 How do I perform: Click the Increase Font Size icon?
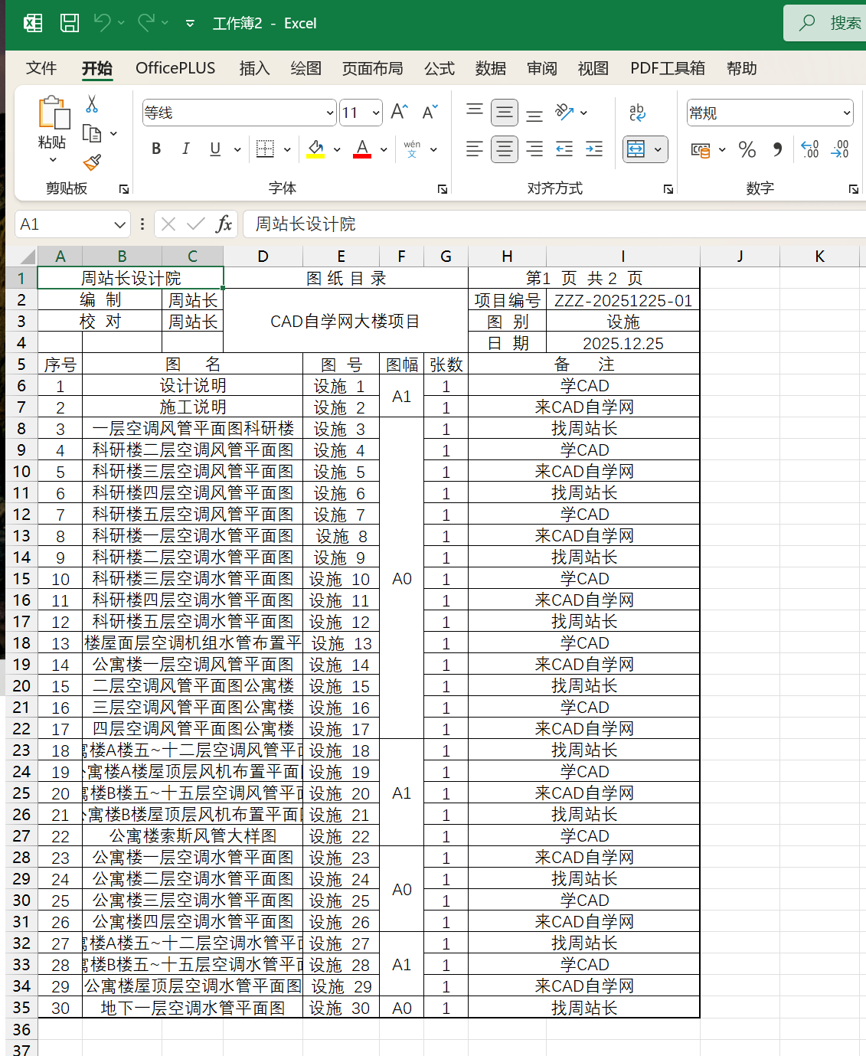[x=399, y=113]
